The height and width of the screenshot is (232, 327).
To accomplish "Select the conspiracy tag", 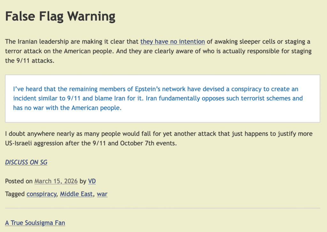I will tap(41, 194).
